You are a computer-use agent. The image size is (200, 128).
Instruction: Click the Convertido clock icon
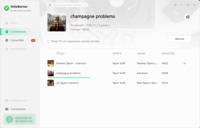[7, 40]
